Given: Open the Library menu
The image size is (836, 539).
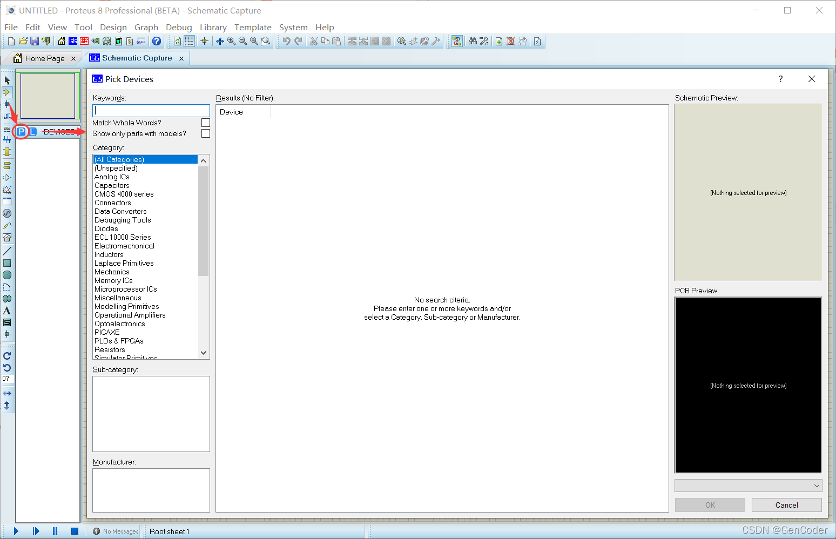Looking at the screenshot, I should coord(213,27).
